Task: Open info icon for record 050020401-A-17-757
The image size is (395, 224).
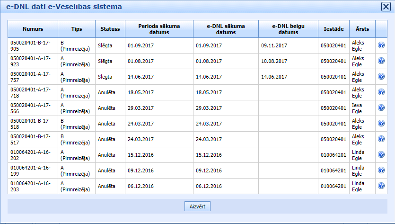Action: tap(381, 76)
